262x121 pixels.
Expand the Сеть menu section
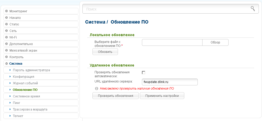[13, 31]
